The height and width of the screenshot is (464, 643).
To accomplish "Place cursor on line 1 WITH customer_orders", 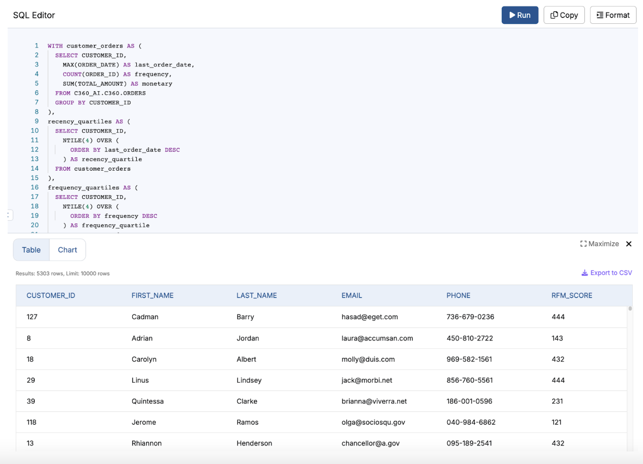I will click(x=95, y=46).
